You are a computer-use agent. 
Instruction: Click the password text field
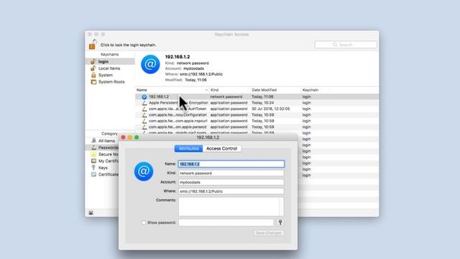pyautogui.click(x=226, y=222)
